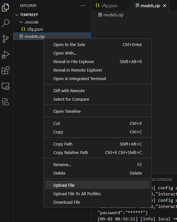Switch to the sftp.json editor tab
The height and width of the screenshot is (222, 177).
click(x=107, y=6)
